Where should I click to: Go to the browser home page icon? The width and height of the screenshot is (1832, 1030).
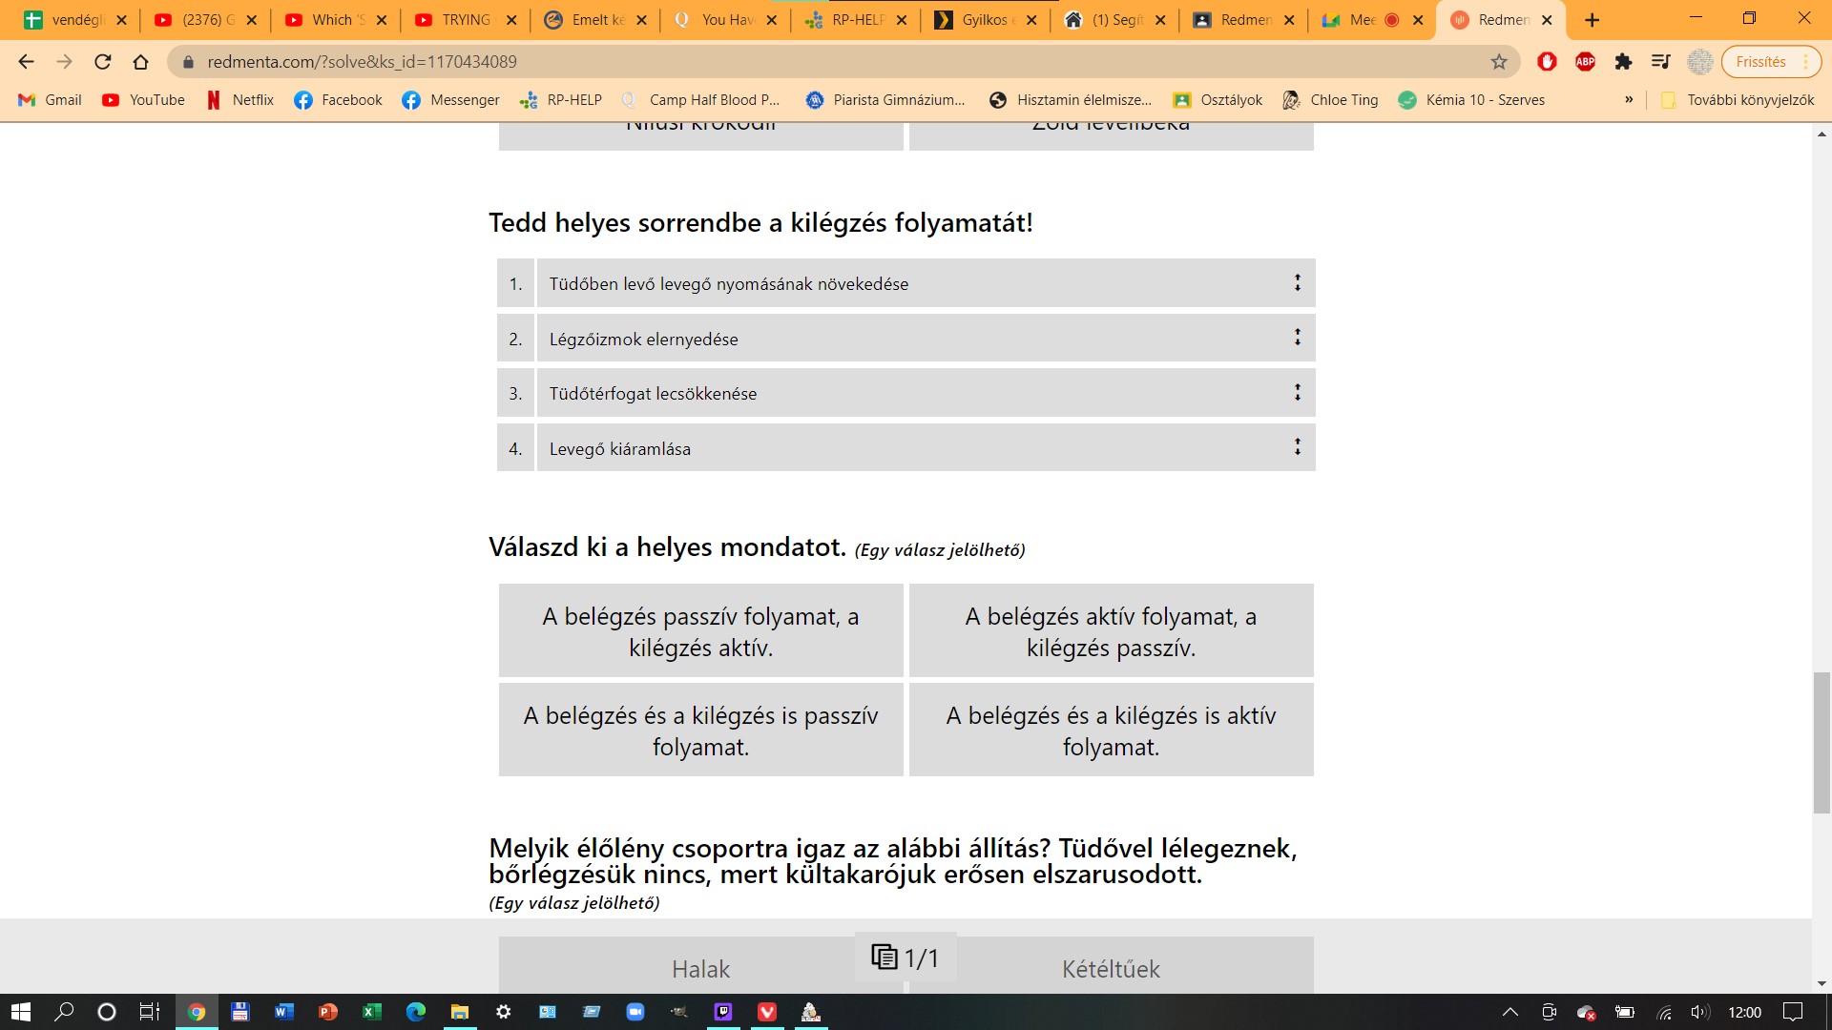[x=140, y=62]
